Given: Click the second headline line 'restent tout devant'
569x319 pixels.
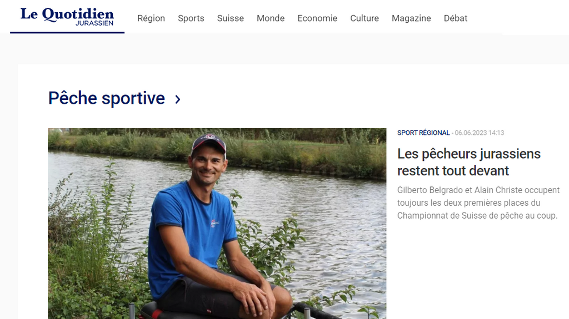Looking at the screenshot, I should 453,171.
